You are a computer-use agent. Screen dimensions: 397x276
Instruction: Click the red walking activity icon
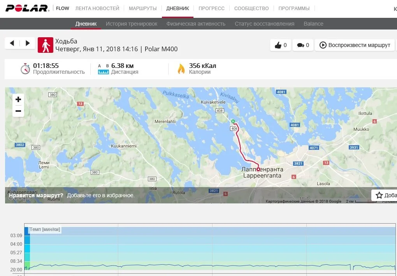[46, 45]
